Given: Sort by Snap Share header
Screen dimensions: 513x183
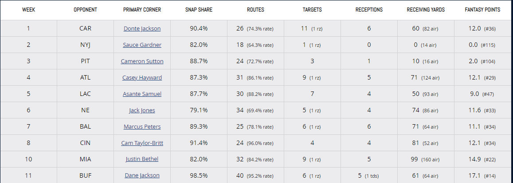Looking at the screenshot, I should pos(199,10).
